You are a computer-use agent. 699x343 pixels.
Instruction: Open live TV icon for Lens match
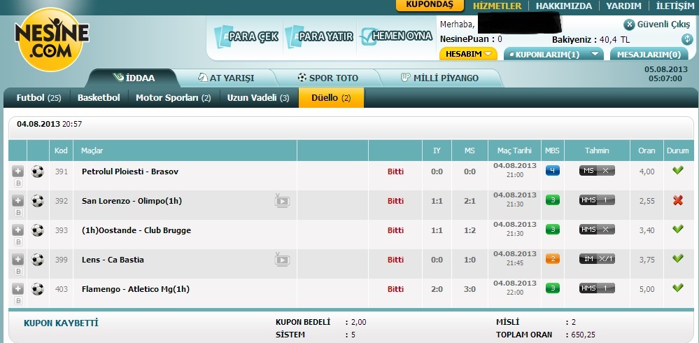(x=282, y=260)
